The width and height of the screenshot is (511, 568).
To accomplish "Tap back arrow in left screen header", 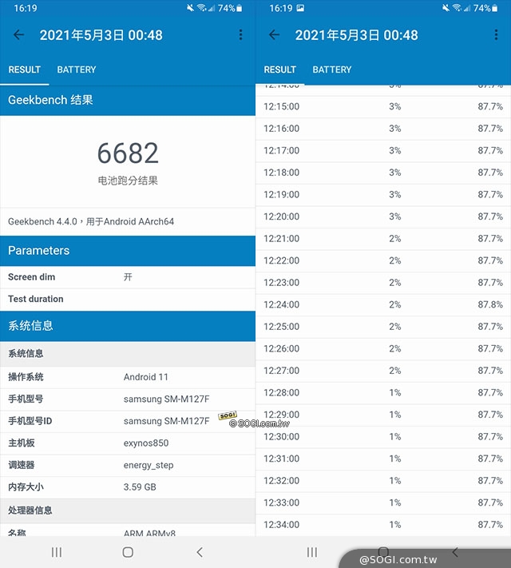I will [x=18, y=35].
